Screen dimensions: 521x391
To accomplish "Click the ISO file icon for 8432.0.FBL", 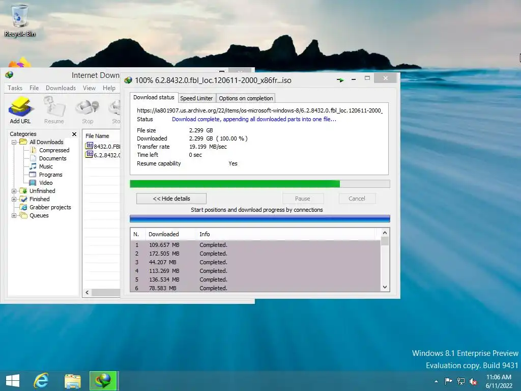I will 89,146.
